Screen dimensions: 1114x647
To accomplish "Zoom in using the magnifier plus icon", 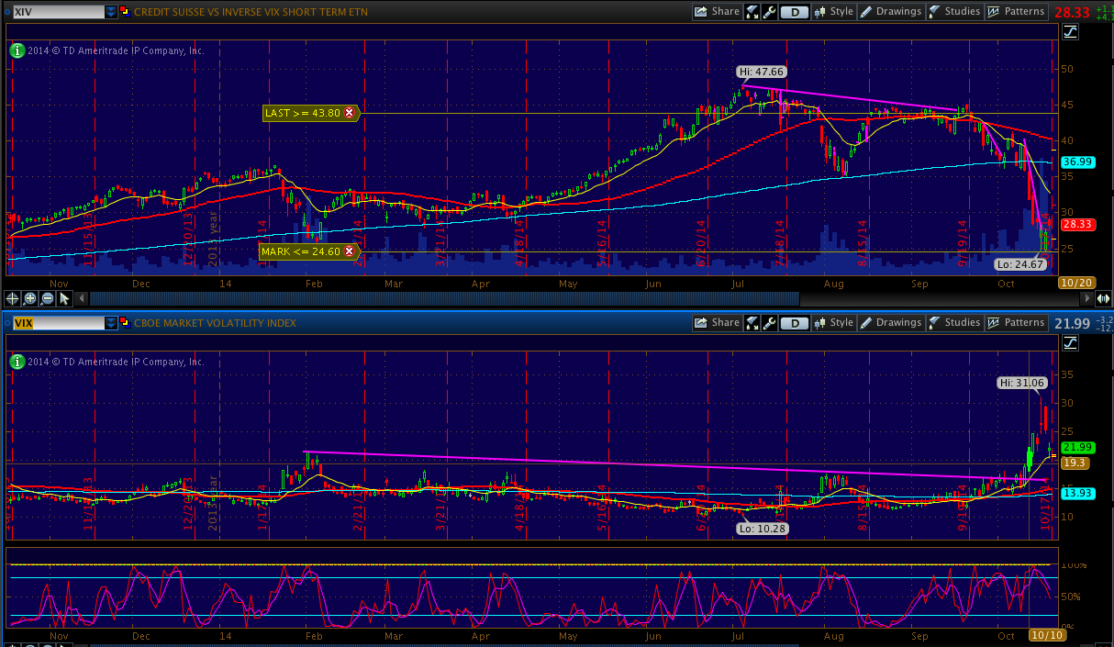I will (x=29, y=298).
